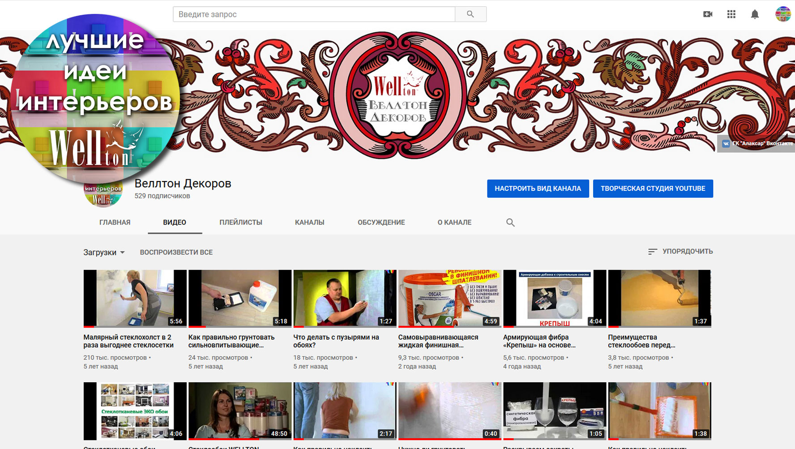Screen dimensions: 795x449
Task: Click the 529 подписчиков count
Action: click(162, 196)
